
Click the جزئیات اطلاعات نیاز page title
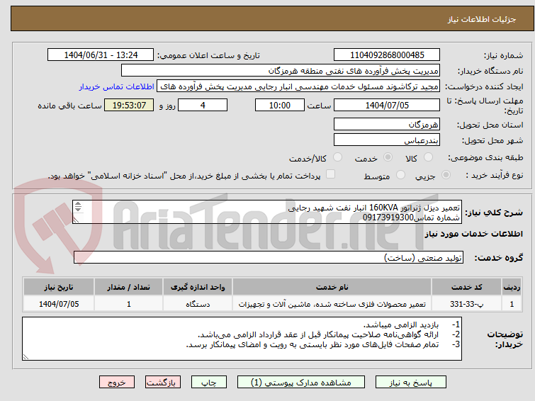(481, 19)
